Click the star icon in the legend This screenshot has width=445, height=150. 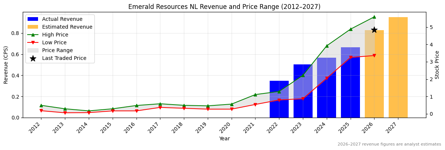33,58
